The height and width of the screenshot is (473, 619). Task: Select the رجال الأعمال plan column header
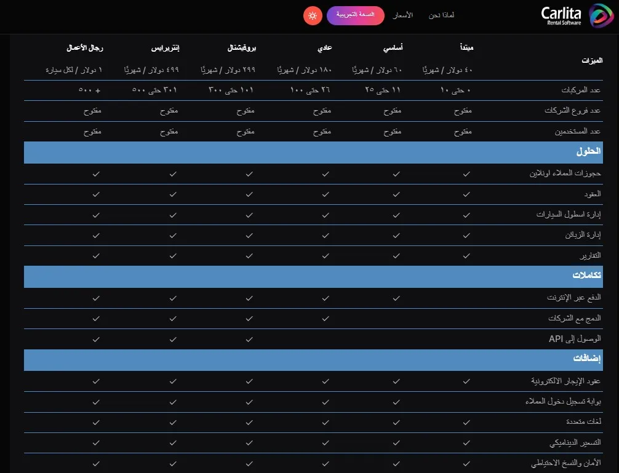85,48
